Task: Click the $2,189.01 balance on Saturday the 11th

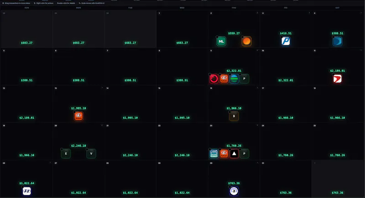Action: click(337, 71)
